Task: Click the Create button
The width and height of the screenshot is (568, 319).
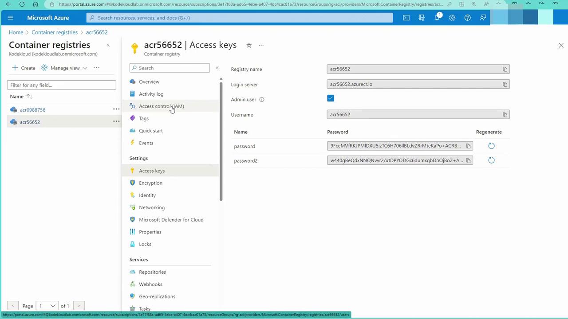Action: [x=24, y=68]
